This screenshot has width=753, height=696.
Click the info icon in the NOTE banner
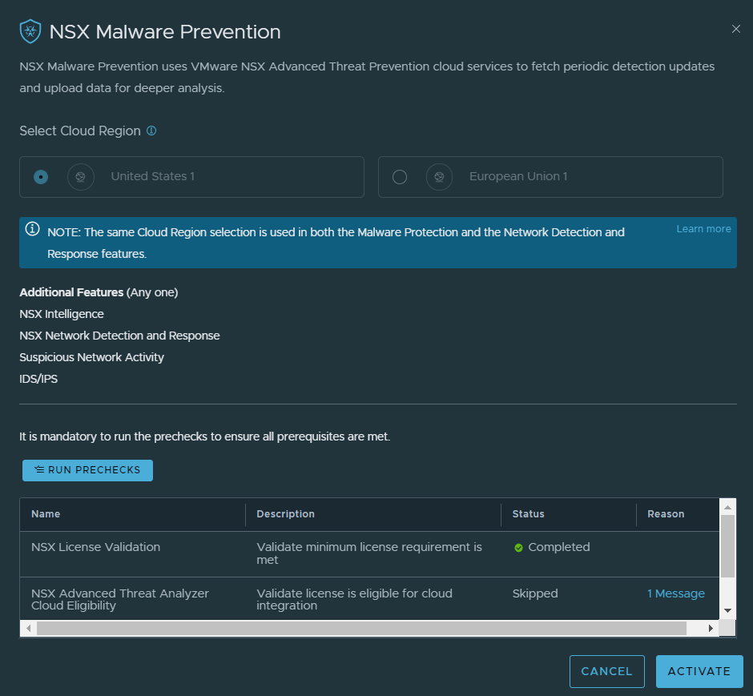[32, 229]
